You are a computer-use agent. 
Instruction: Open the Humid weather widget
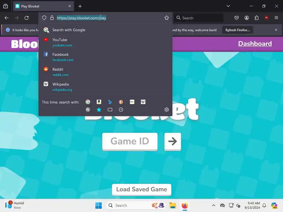point(14,205)
